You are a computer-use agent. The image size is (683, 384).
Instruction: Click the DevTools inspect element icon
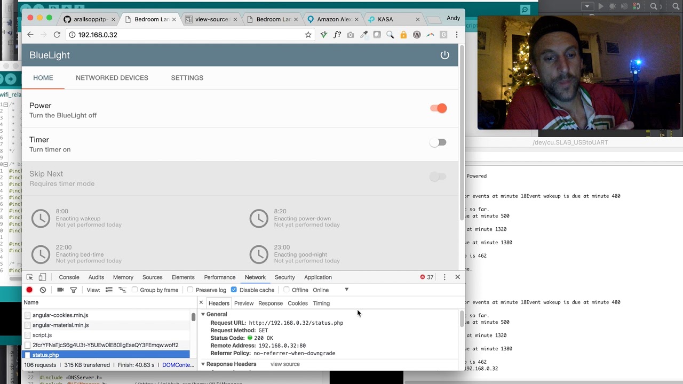tap(30, 277)
